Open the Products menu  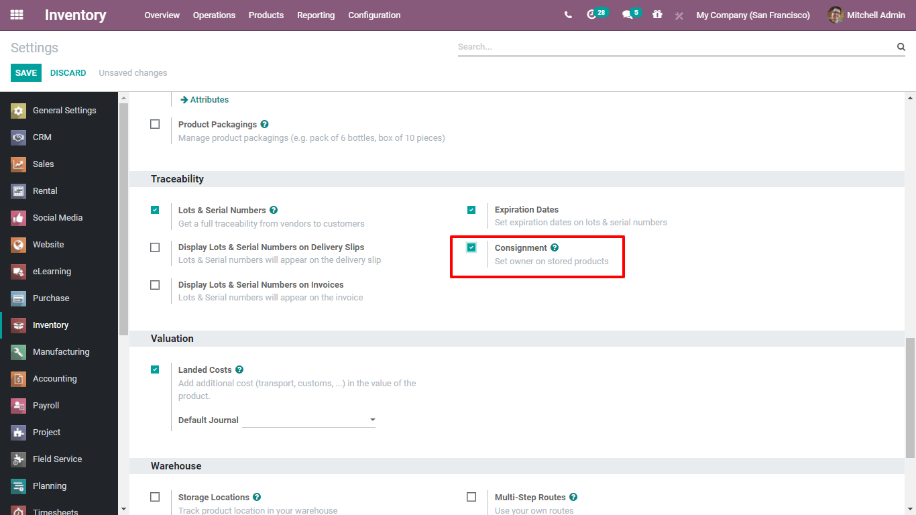[266, 15]
